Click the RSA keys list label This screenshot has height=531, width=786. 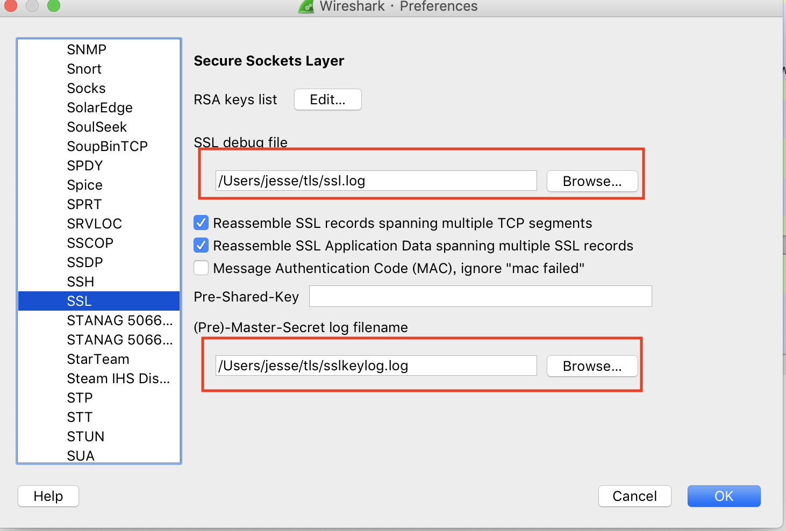235,99
